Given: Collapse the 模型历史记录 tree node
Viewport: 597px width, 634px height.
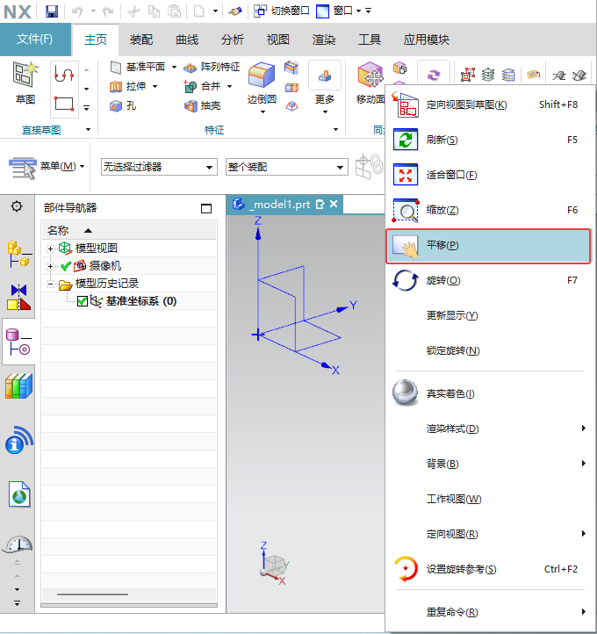Looking at the screenshot, I should (x=50, y=284).
